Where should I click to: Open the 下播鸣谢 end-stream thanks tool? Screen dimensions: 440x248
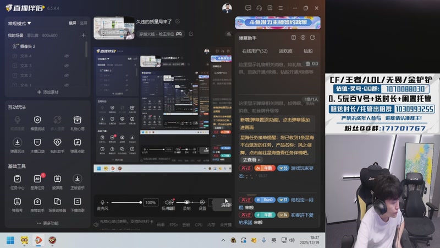[77, 204]
